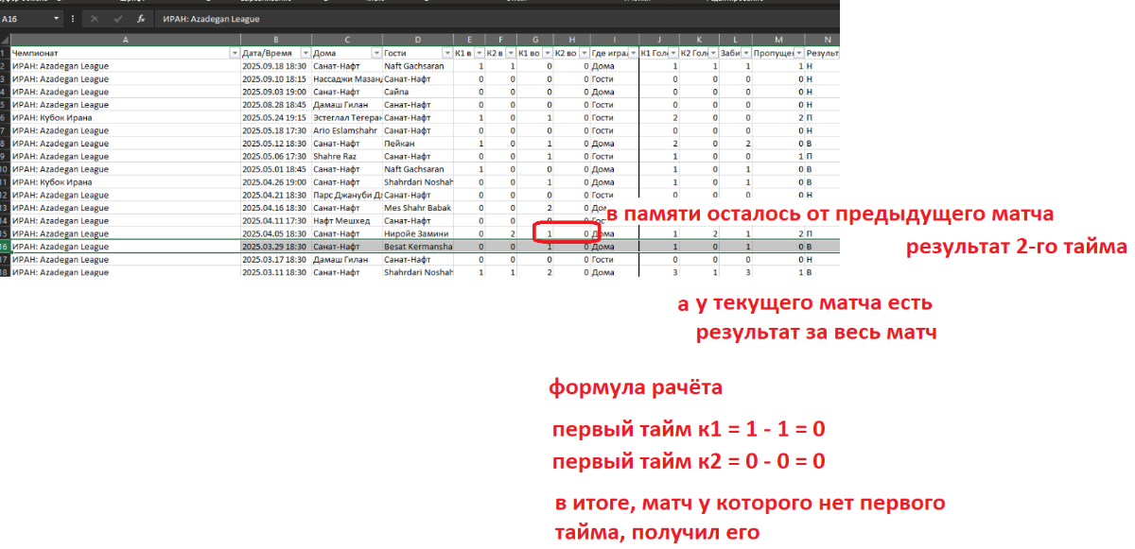Click the Enter checkmark in formula bar
1135x549 pixels.
tap(118, 19)
